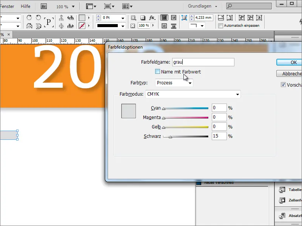This screenshot has height=226, width=302.
Task: Open Zellenformate panel button
Action: click(290, 200)
